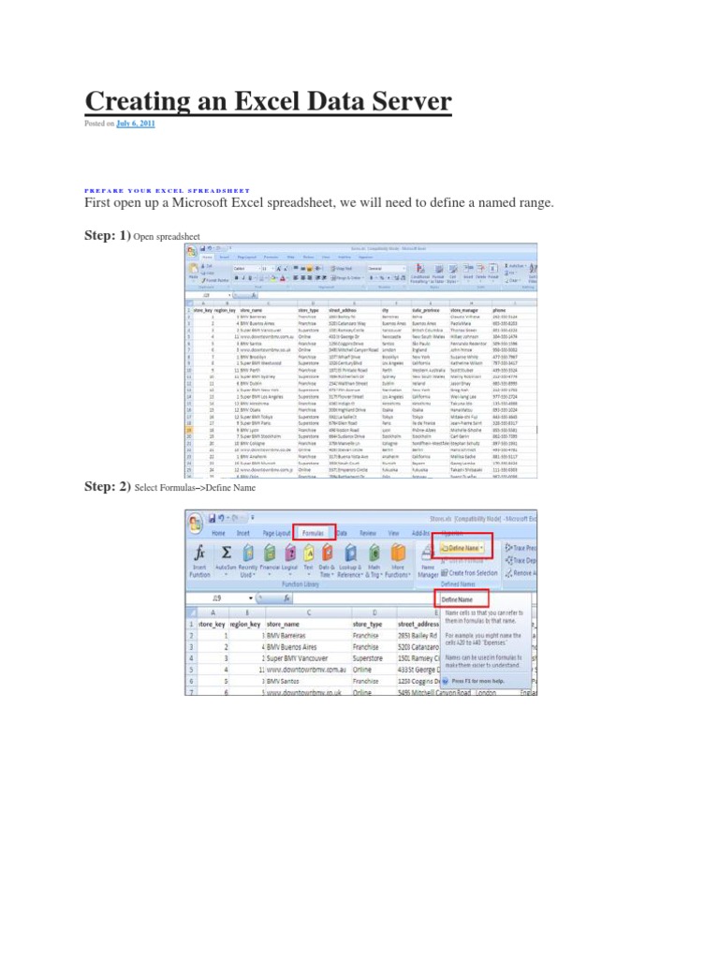This screenshot has height=959, width=719.
Task: Click font color A icon in Step 1 ribbon
Action: [x=283, y=277]
